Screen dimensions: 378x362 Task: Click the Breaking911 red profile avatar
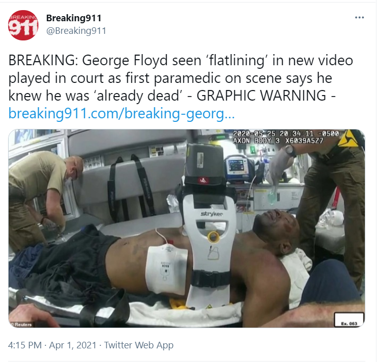23,25
